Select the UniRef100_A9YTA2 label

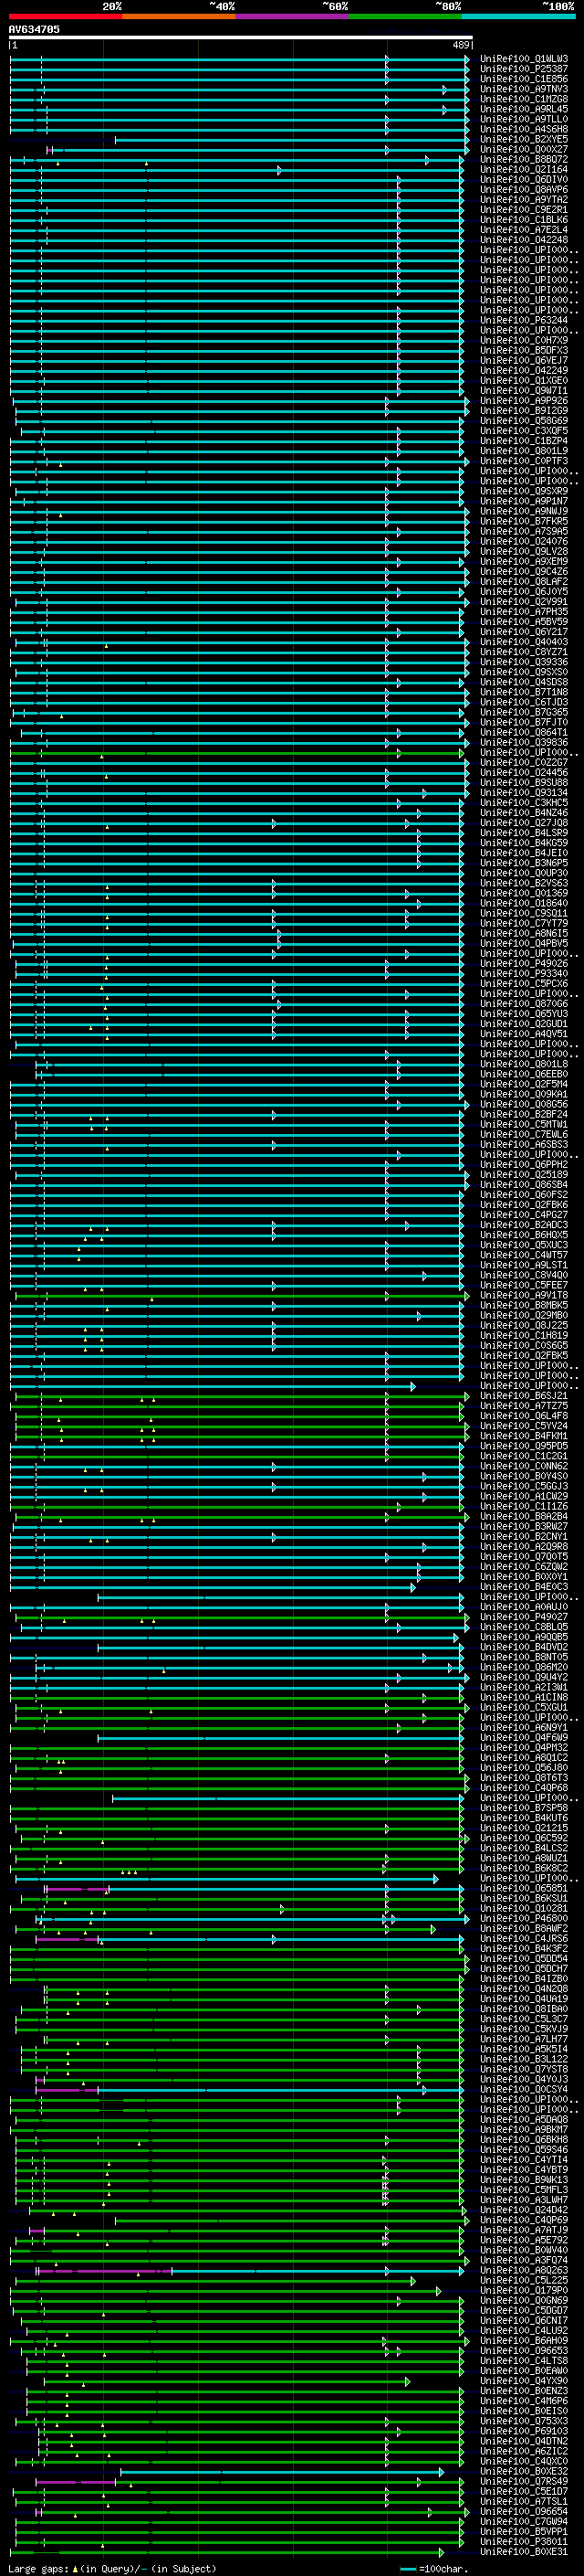click(x=524, y=200)
